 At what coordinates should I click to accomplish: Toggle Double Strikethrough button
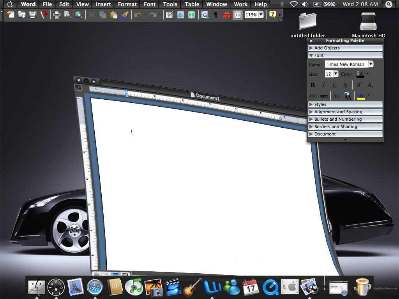click(x=324, y=96)
